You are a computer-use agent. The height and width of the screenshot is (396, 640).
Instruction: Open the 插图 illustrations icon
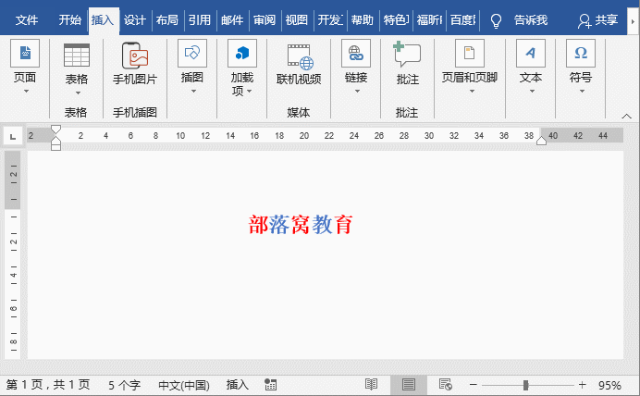192,53
